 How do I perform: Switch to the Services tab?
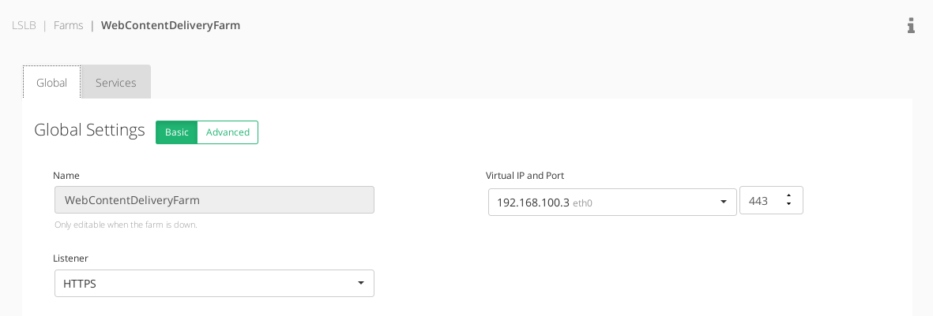[x=116, y=83]
